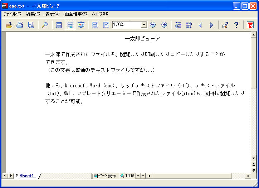Go to previous page with the left arrow
Viewport: 259px width, 188px height.
(x=200, y=25)
